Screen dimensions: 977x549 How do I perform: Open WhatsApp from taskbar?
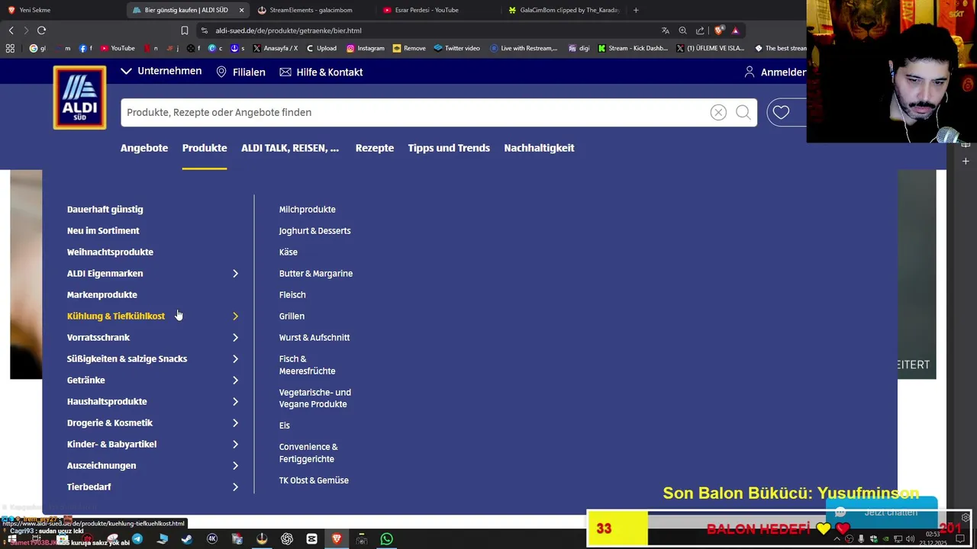click(387, 539)
